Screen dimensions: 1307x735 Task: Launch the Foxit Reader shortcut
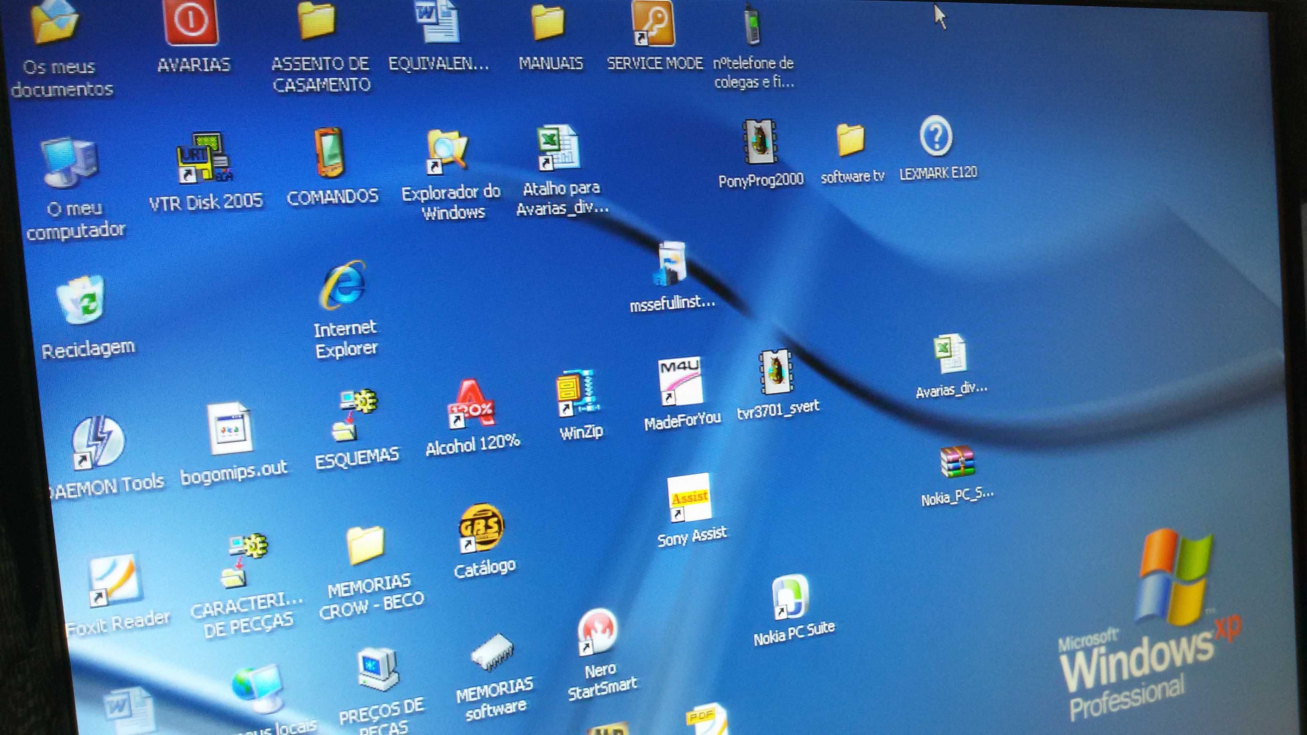point(115,580)
